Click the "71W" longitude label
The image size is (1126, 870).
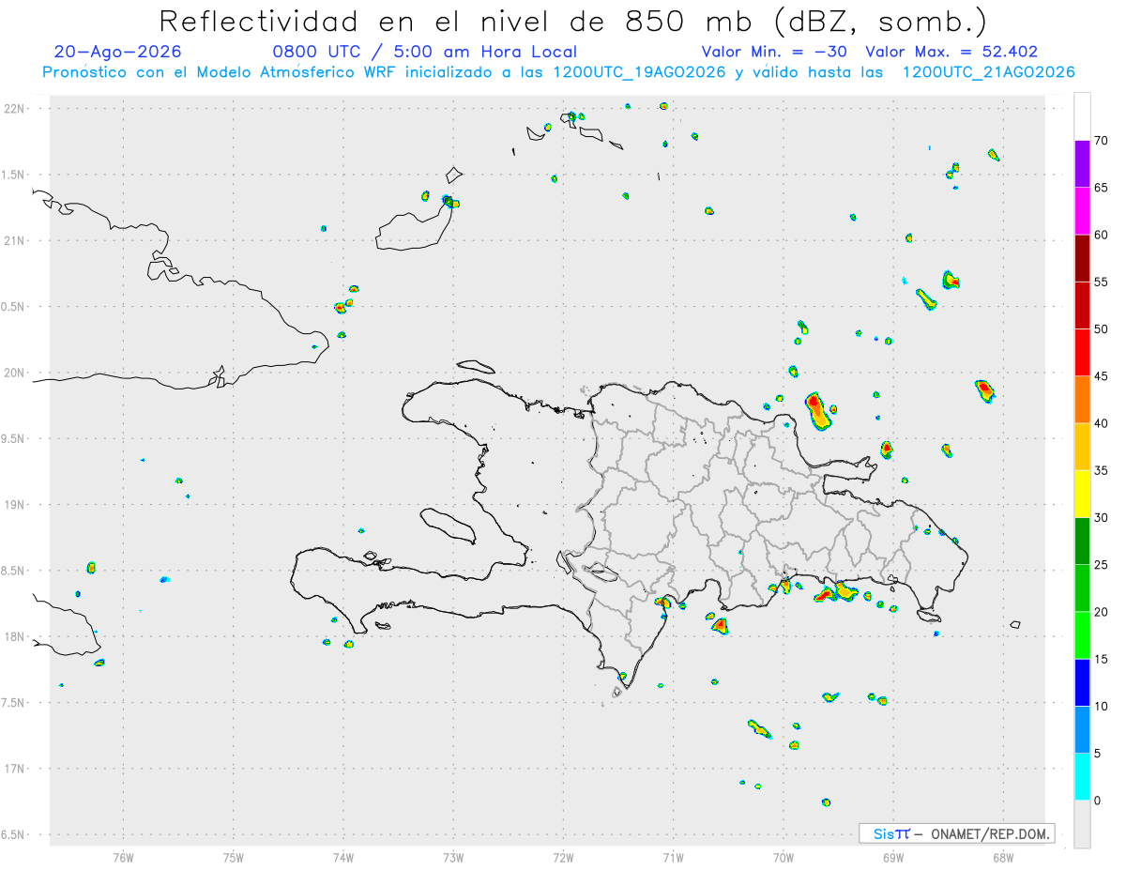[x=673, y=857]
